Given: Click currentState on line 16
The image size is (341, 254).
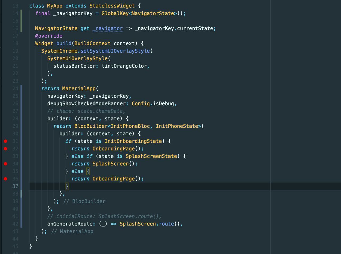Looking at the screenshot, I should pyautogui.click(x=195, y=28).
